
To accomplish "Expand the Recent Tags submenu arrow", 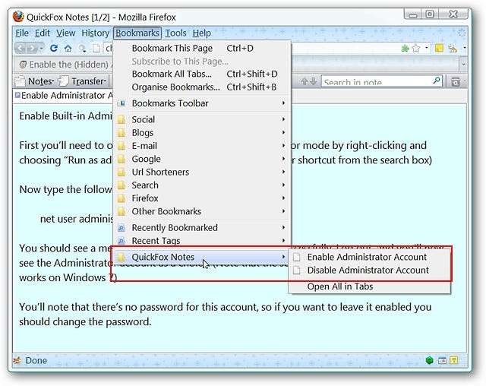I will 283,240.
